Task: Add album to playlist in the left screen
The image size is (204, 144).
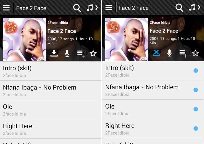Action: pyautogui.click(x=80, y=53)
